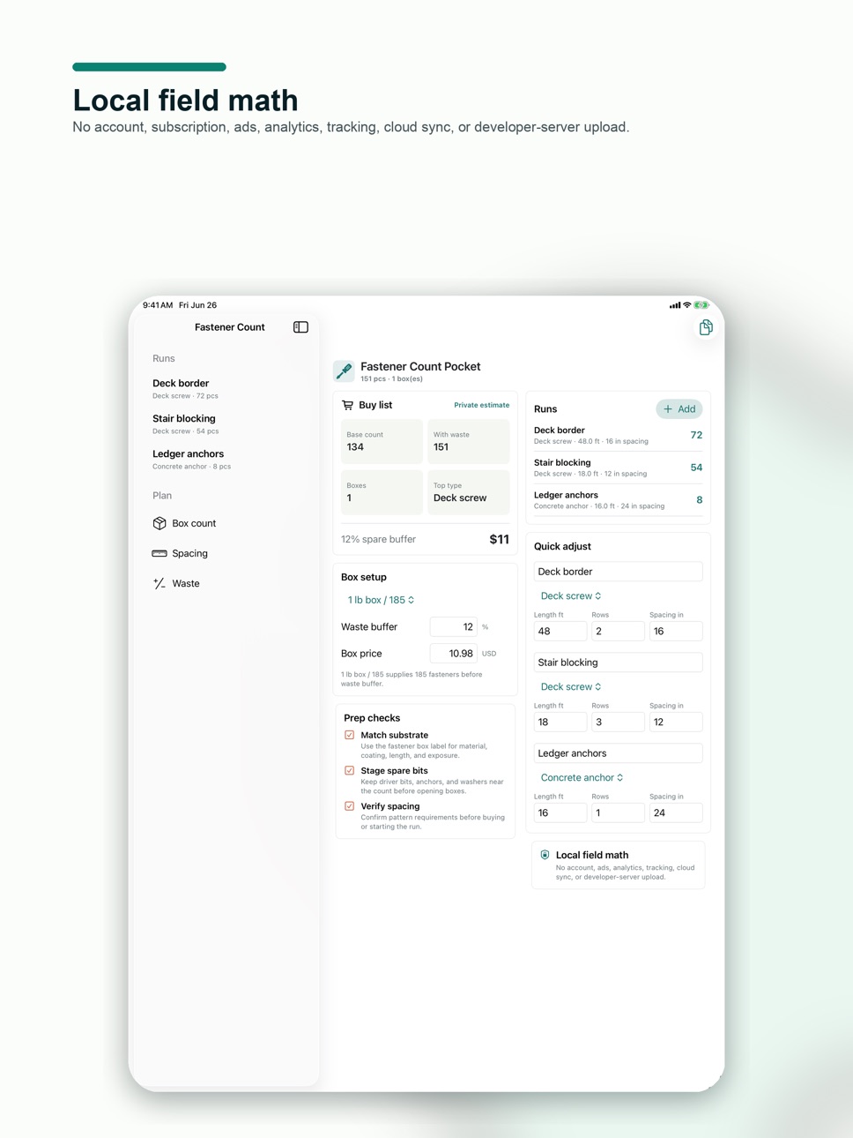Edit the Box price field
The image size is (853, 1138).
pyautogui.click(x=454, y=654)
